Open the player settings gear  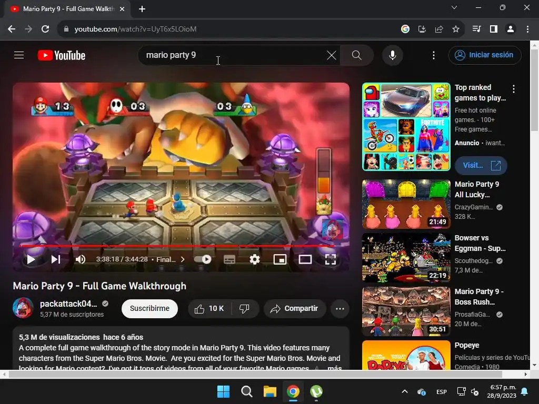pyautogui.click(x=254, y=259)
